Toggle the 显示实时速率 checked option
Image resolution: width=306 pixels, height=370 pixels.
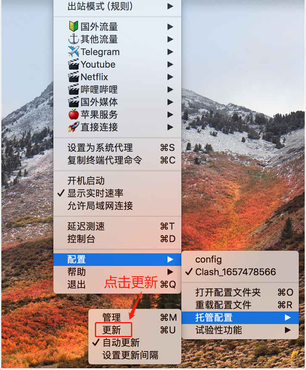pos(117,193)
